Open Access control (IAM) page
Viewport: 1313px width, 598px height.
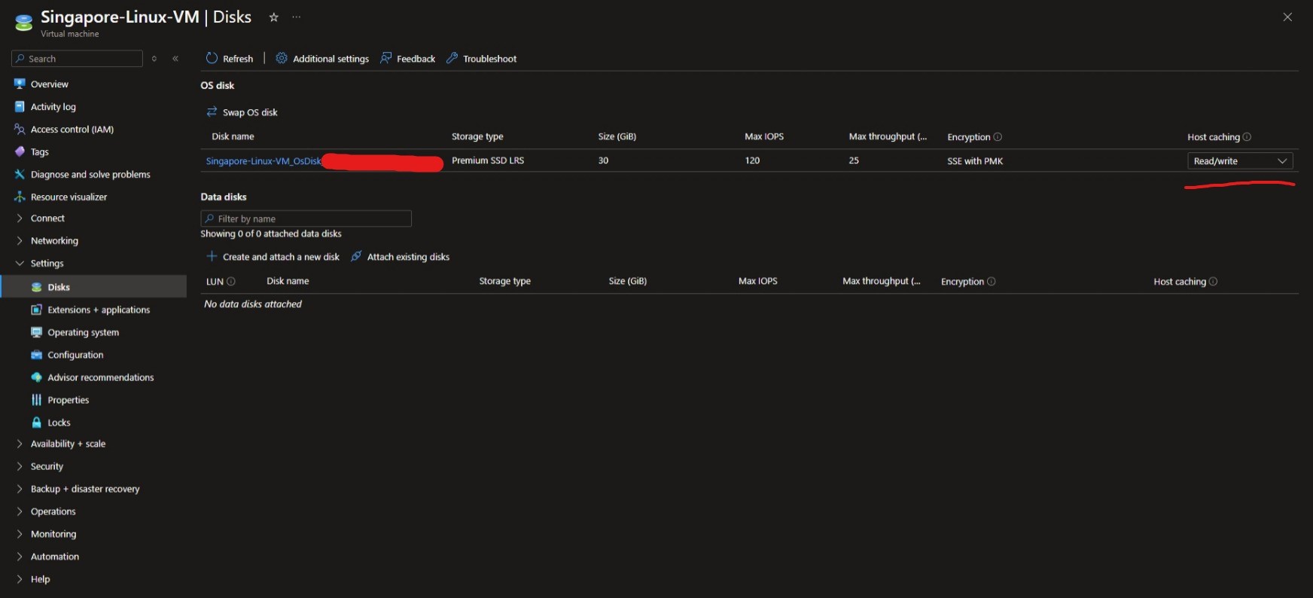pos(72,130)
